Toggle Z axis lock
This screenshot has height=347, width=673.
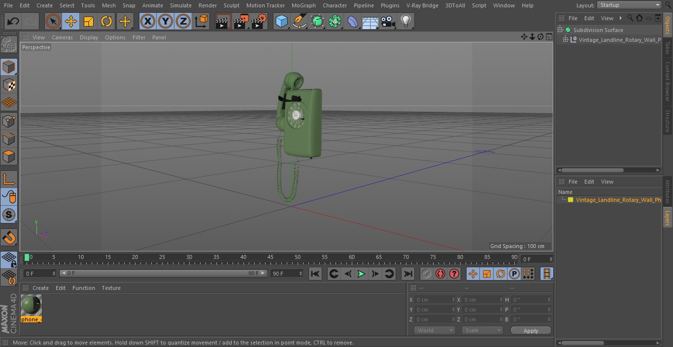tap(183, 22)
